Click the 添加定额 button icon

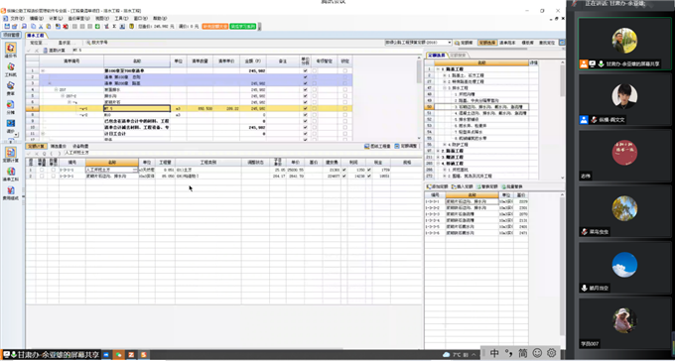click(x=429, y=186)
